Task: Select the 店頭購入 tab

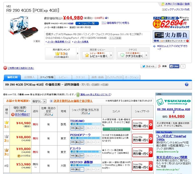Action: pos(29,77)
